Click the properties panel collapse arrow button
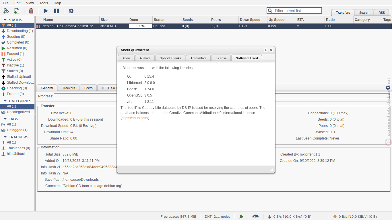The image size is (392, 220). 388,88
